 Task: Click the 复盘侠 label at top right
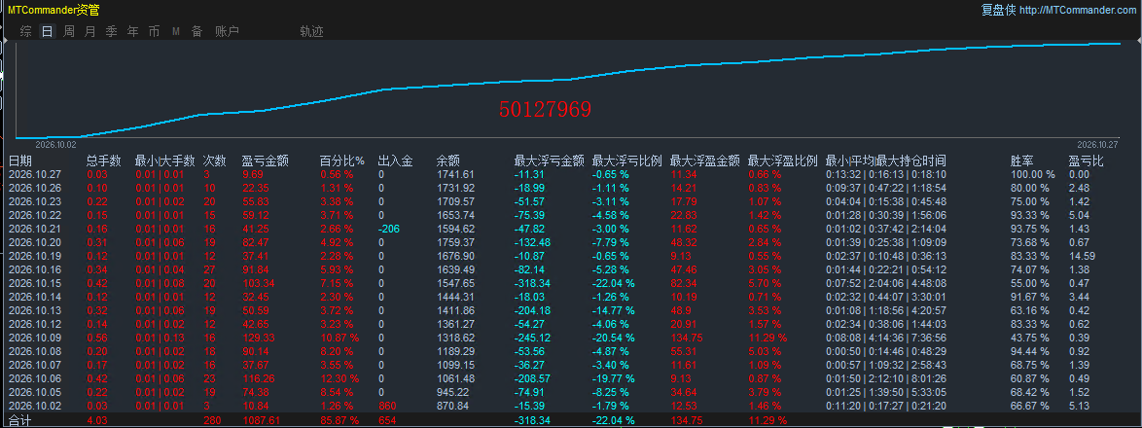click(999, 10)
